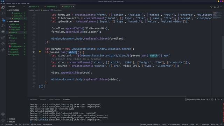
Task: Open the Run and Debug view
Action: (x=3, y=26)
